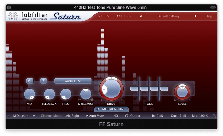Click the save band preset icon
The image size is (223, 136).
coord(44,81)
